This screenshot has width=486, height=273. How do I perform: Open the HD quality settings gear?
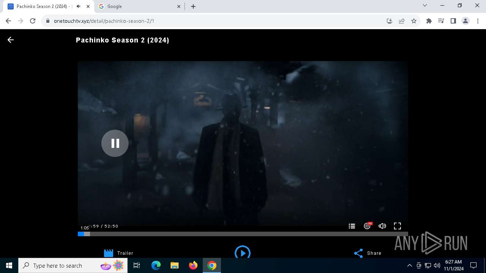tap(367, 226)
